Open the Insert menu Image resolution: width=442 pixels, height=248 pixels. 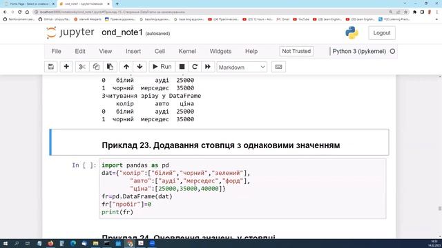click(x=133, y=51)
